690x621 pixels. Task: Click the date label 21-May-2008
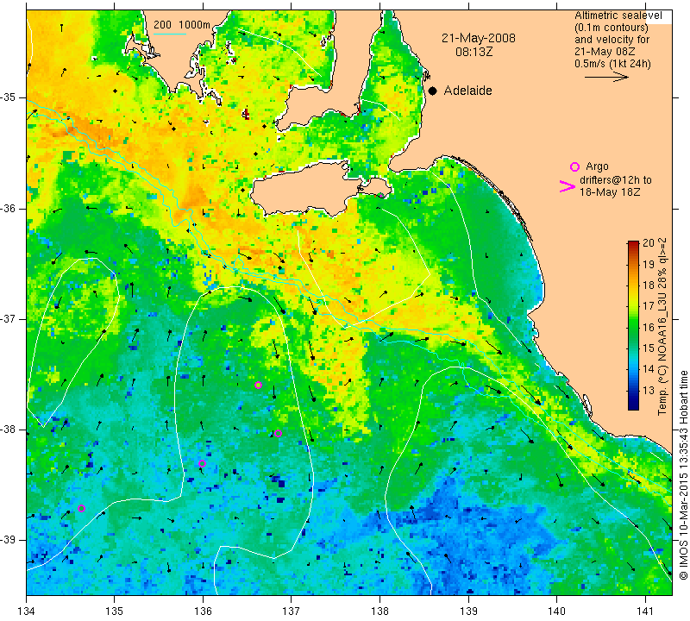coord(479,38)
